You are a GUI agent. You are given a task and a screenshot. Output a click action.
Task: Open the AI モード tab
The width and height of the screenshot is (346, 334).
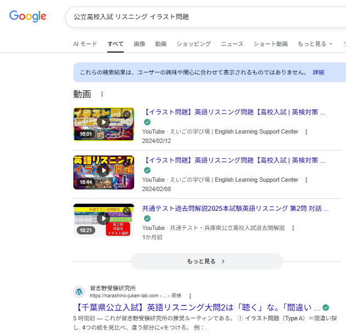[x=85, y=44]
